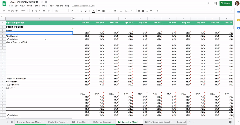Click the Print icon
The image size is (240, 125).
tap(12, 11)
